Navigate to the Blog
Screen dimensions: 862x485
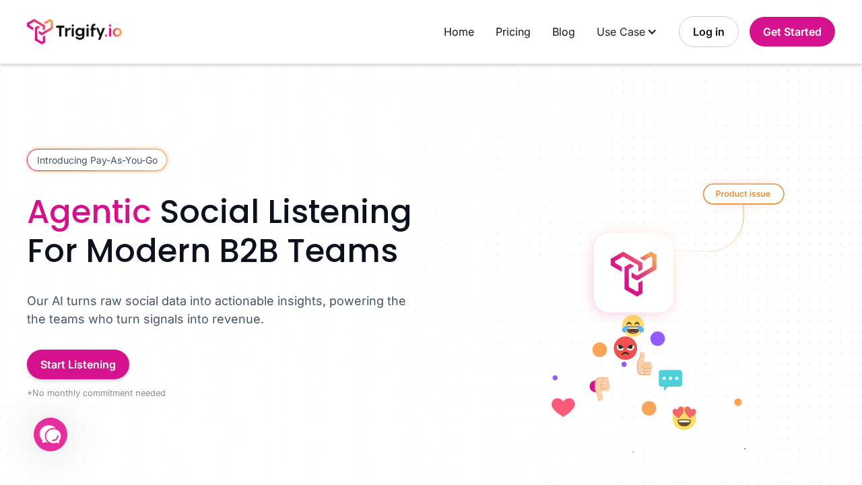(564, 32)
